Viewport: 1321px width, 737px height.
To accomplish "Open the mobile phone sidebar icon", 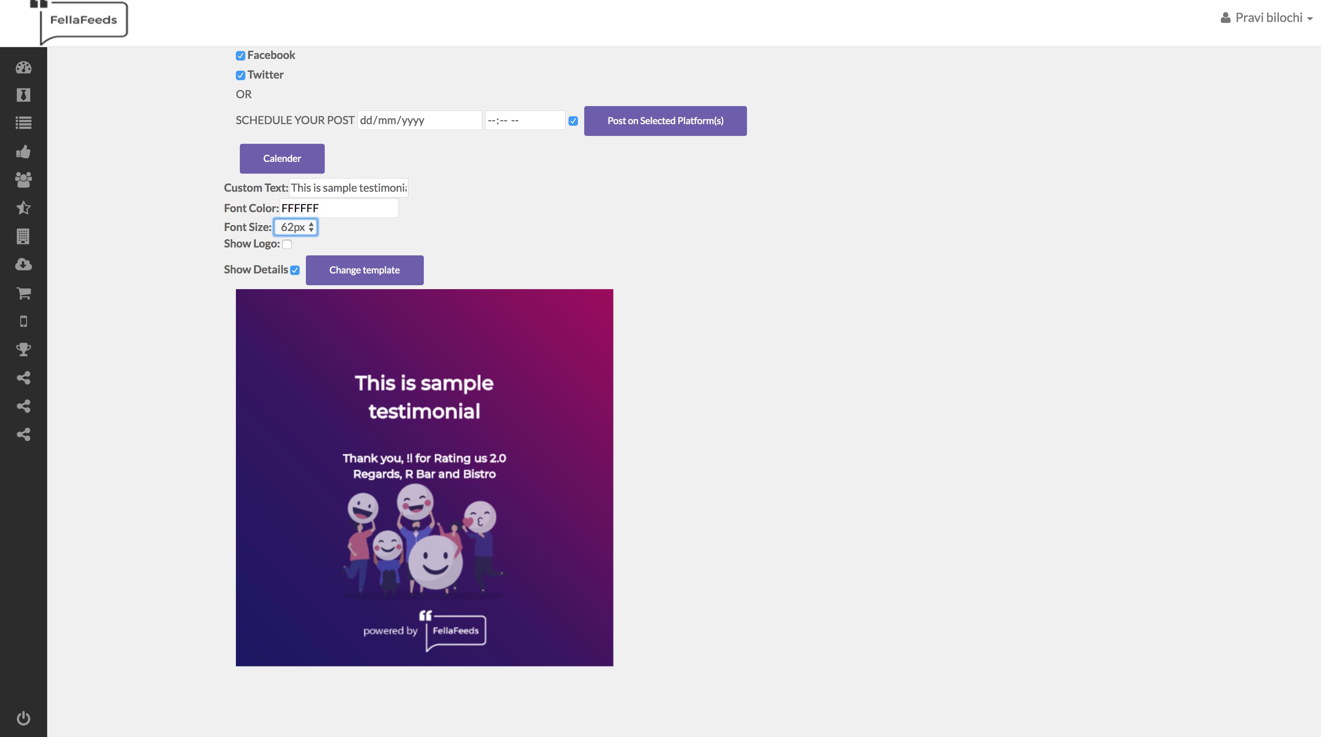I will [23, 321].
